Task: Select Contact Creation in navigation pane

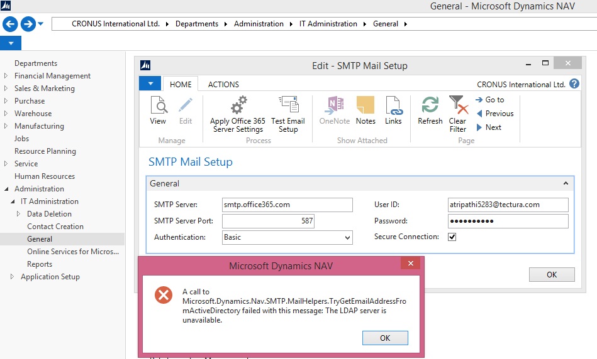Action: (55, 227)
